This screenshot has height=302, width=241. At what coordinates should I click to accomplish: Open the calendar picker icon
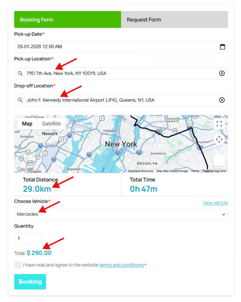[223, 47]
